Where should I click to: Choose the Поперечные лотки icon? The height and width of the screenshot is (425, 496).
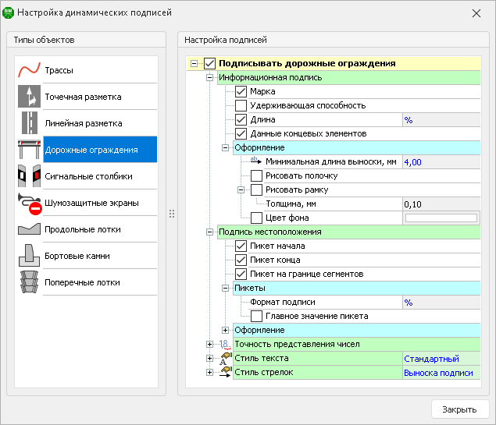pyautogui.click(x=29, y=282)
